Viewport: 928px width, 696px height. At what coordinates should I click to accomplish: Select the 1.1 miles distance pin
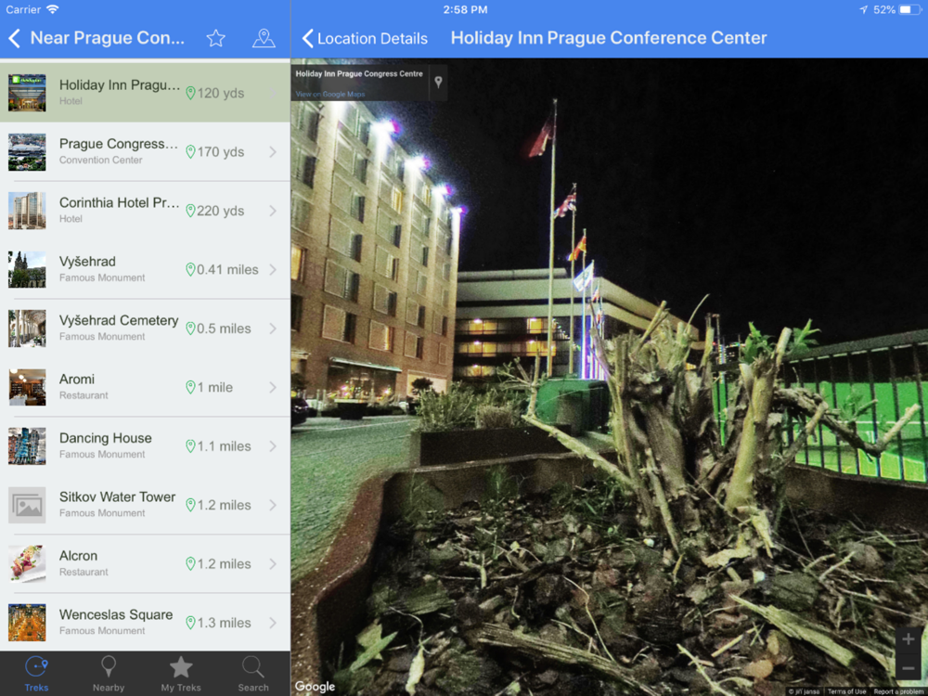(190, 447)
